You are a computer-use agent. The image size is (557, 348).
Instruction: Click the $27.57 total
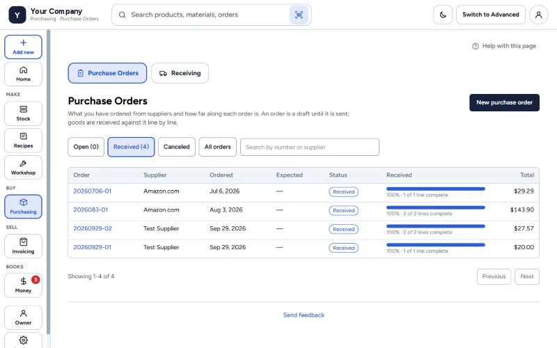524,228
